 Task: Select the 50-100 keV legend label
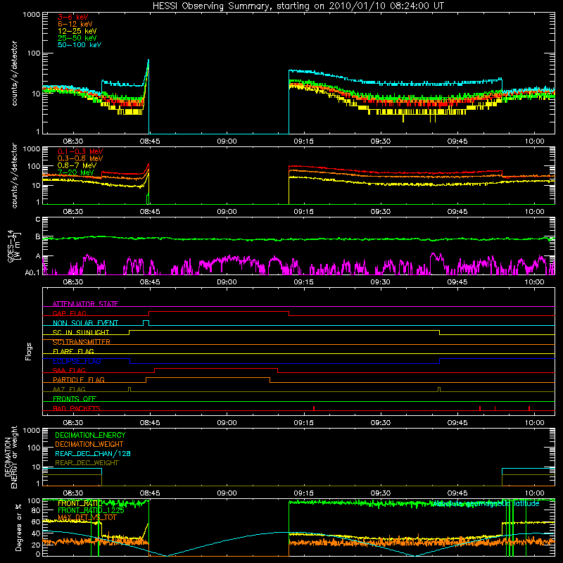pyautogui.click(x=80, y=45)
